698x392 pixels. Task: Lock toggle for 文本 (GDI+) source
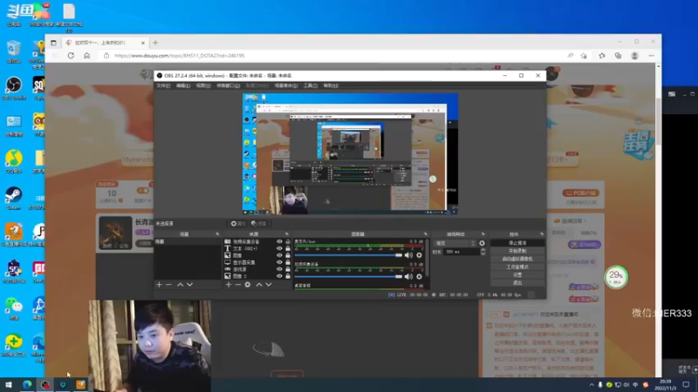point(288,248)
